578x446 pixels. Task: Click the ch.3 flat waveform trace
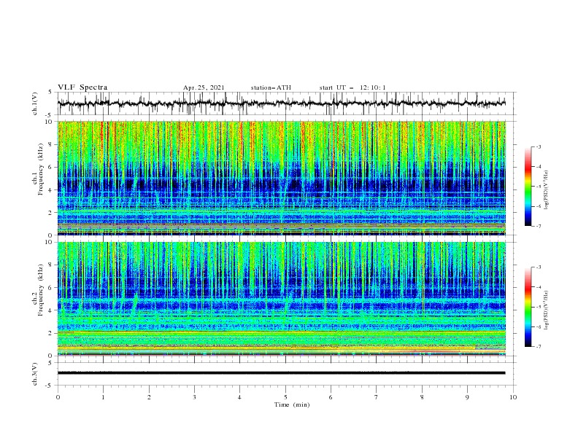click(x=281, y=373)
